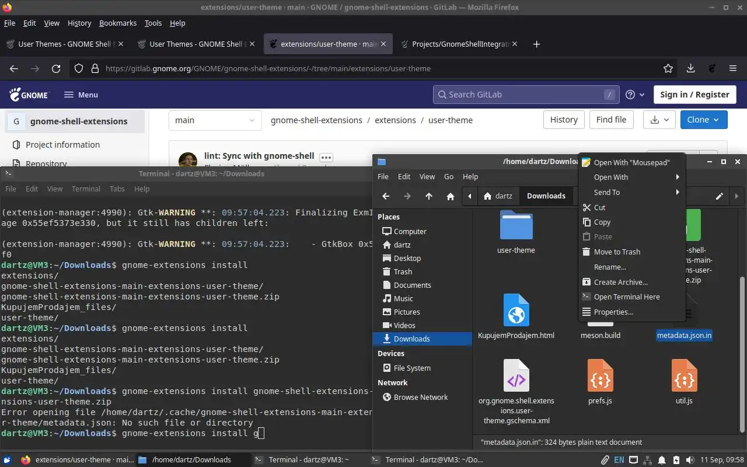The image size is (747, 467).
Task: Choose Move to Trash in context menu
Action: (631, 252)
